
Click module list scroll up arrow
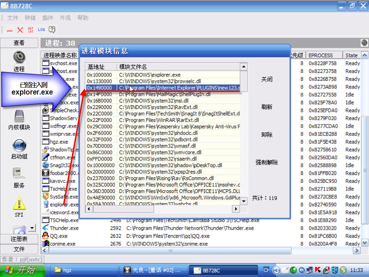(x=244, y=67)
